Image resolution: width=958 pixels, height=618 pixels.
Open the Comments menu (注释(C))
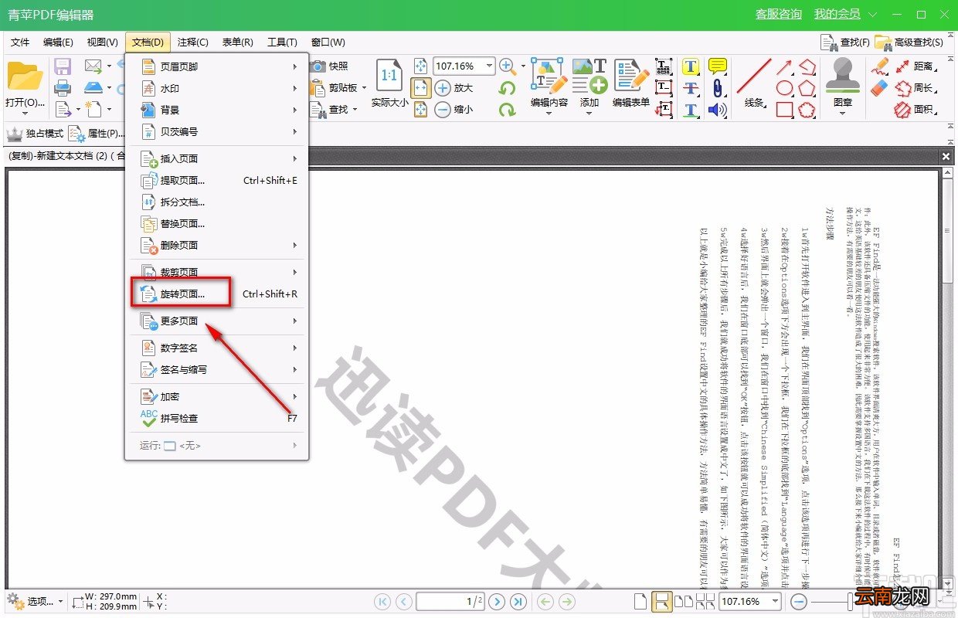(192, 42)
